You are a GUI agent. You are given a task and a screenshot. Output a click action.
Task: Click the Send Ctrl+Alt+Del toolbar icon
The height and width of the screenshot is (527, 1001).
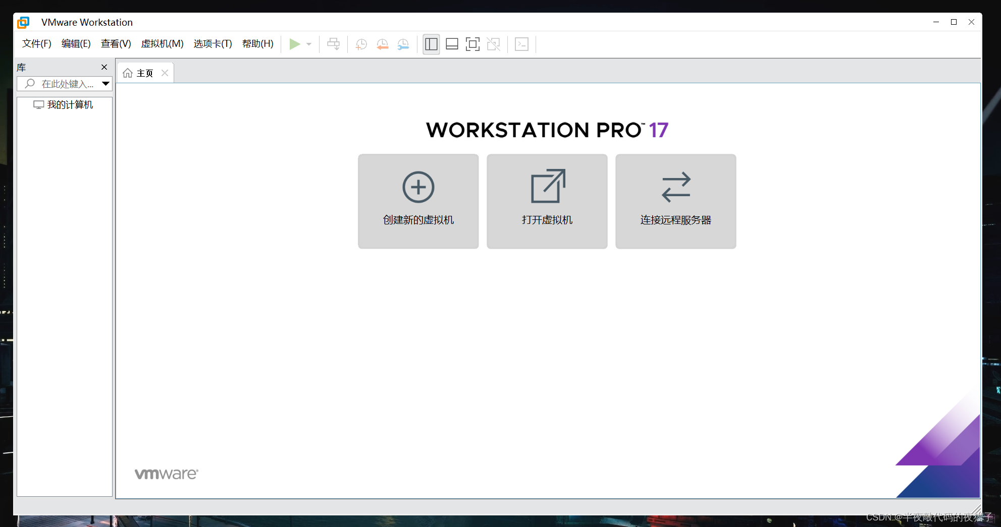pyautogui.click(x=334, y=44)
